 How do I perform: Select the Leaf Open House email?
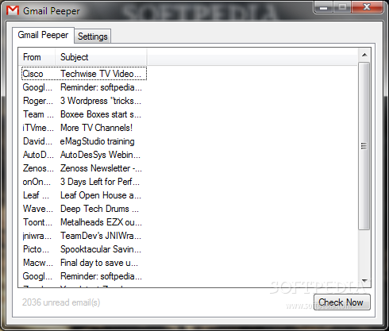click(84, 195)
